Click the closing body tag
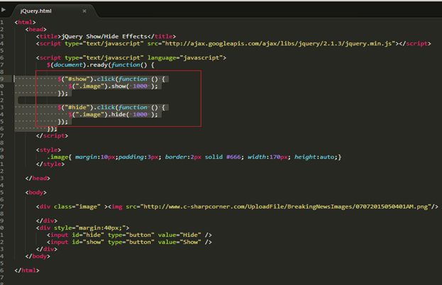The height and width of the screenshot is (285, 442). (38, 256)
